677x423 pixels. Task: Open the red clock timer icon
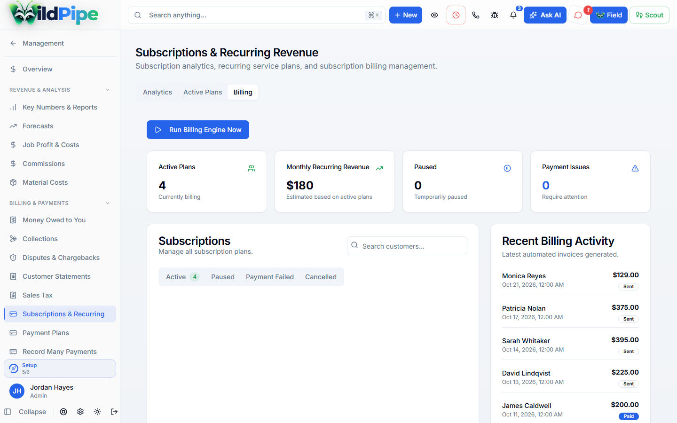tap(456, 15)
